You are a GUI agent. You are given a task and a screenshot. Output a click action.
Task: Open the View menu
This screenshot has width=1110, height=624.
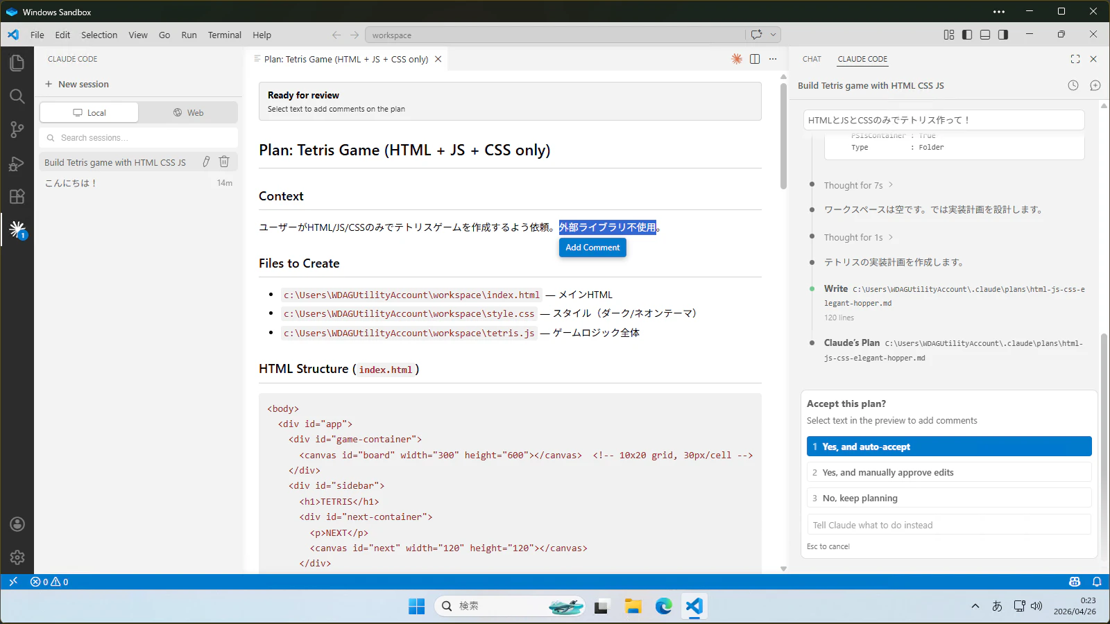[138, 35]
